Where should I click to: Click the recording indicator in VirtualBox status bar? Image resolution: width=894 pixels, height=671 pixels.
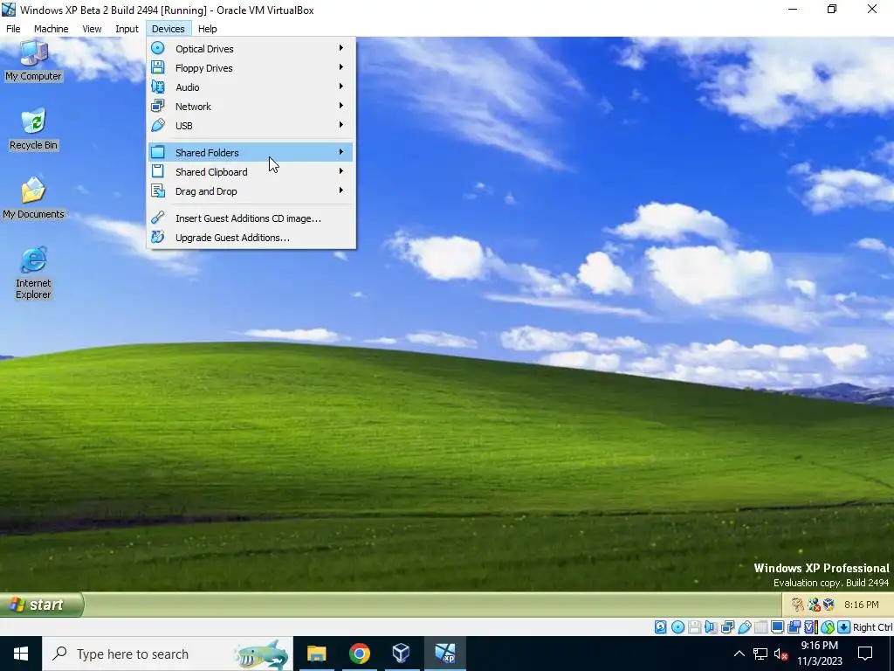tap(794, 627)
